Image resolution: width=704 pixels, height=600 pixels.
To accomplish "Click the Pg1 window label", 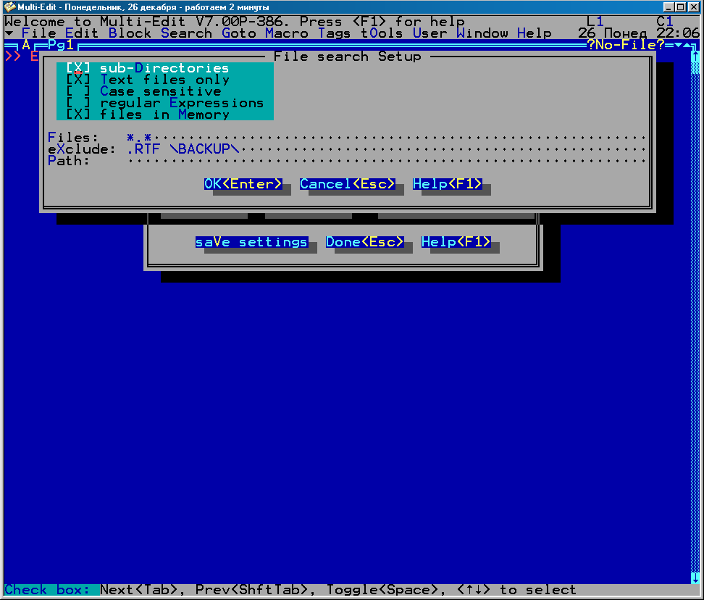I will (61, 45).
